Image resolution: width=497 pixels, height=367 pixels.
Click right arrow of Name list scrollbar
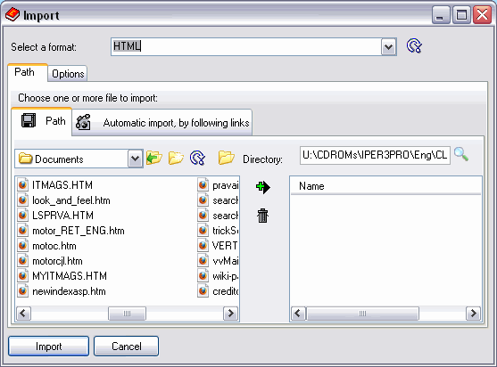click(x=473, y=314)
